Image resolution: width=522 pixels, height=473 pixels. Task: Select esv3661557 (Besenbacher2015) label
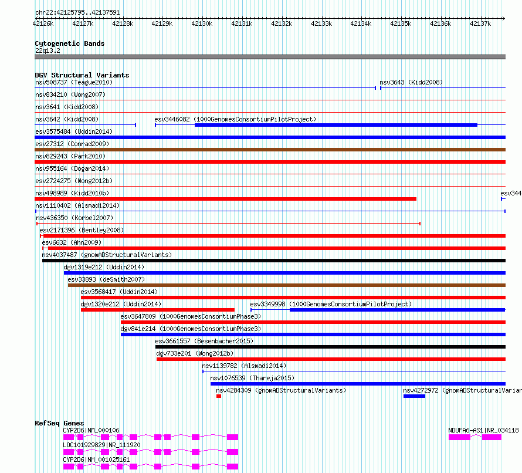pyautogui.click(x=205, y=341)
